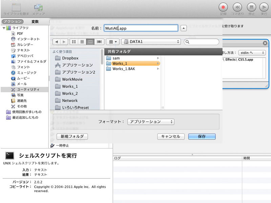
Task: Click the Run workflow button
Action: [264, 7]
